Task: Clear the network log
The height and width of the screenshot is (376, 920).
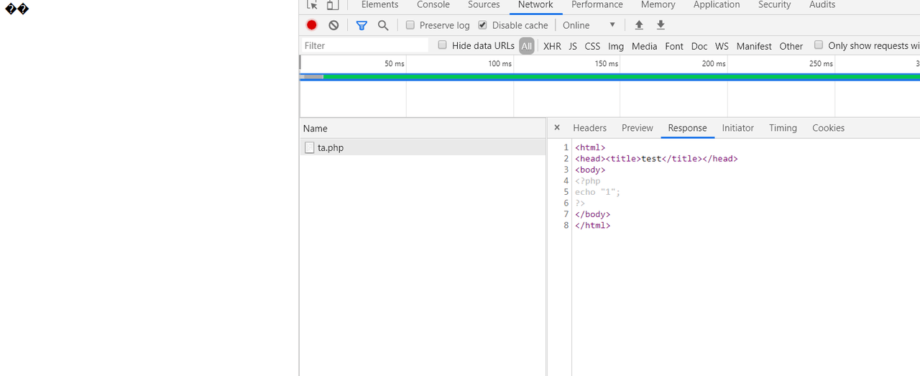Action: 333,25
